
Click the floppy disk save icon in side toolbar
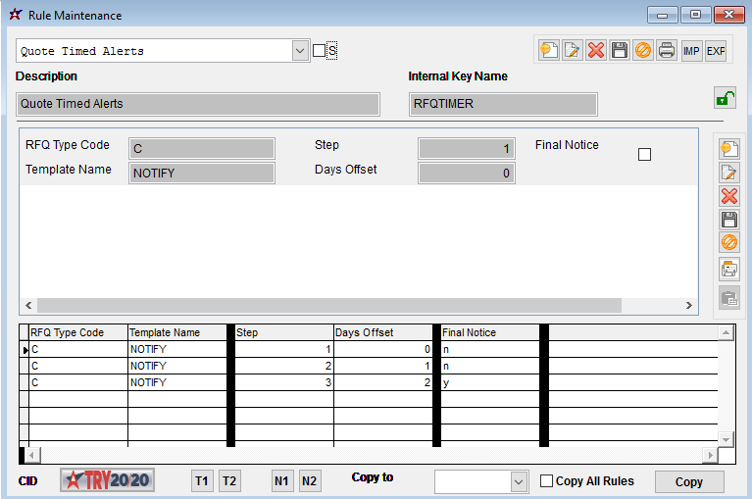(729, 220)
